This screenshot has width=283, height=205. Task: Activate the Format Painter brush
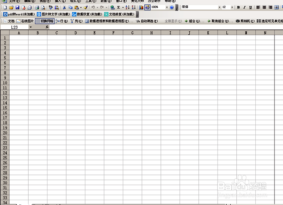(x=86, y=7)
